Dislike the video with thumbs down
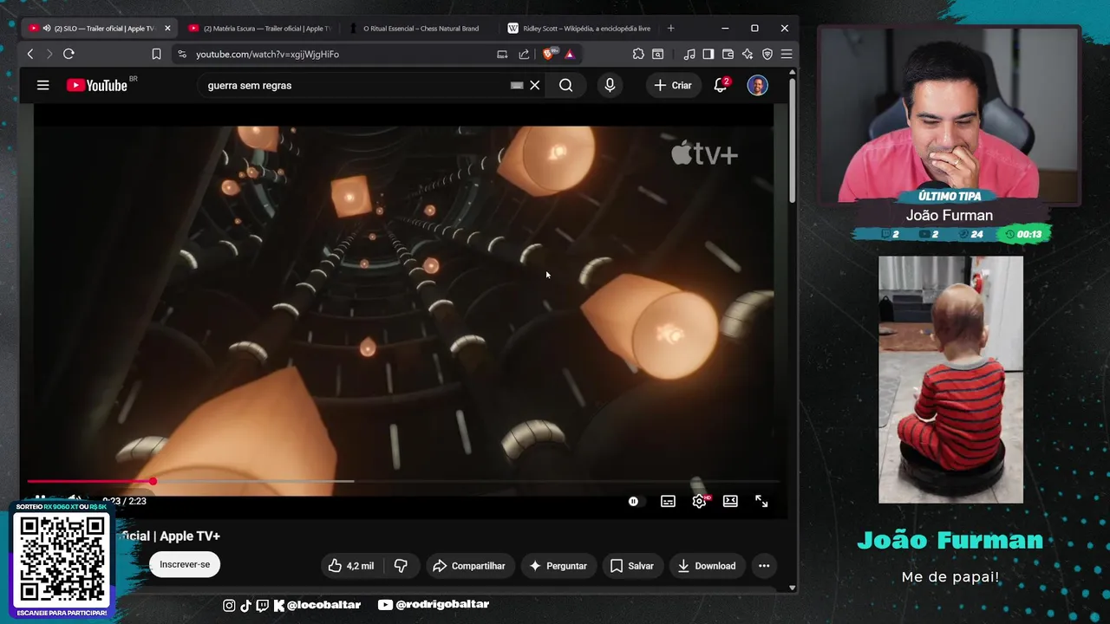Image resolution: width=1110 pixels, height=624 pixels. pos(401,566)
